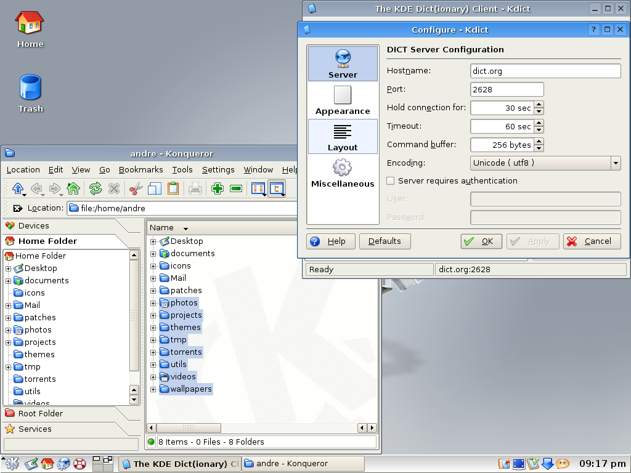Enable Server requires authentication checkbox
Screen dimensions: 631x473
coord(390,180)
